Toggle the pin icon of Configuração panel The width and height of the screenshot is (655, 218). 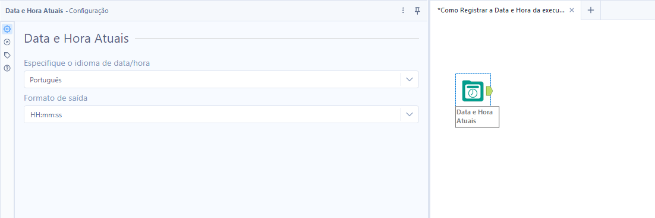(x=417, y=11)
